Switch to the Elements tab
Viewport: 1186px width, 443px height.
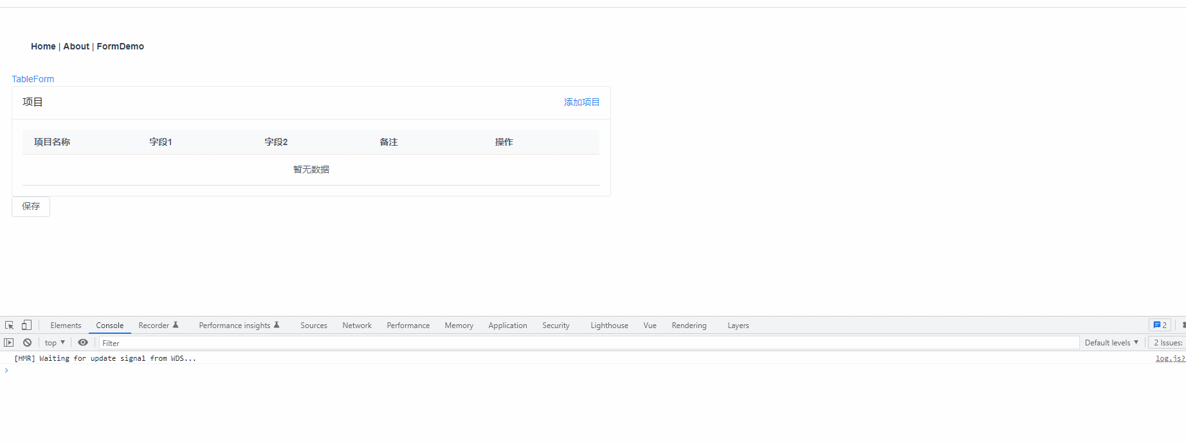(66, 326)
